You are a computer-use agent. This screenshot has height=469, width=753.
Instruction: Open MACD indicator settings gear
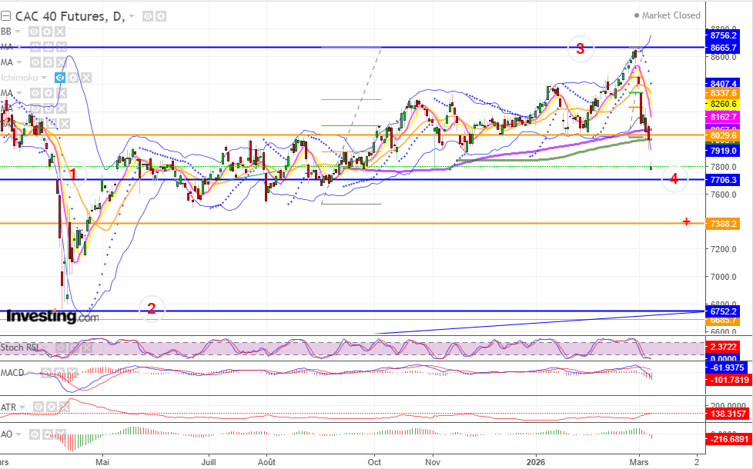click(x=59, y=373)
